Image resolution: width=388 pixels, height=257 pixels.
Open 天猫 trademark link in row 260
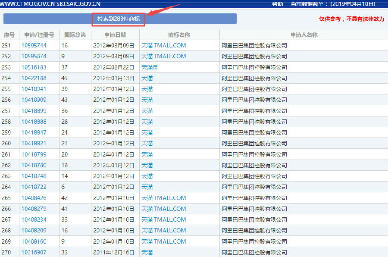[147, 144]
